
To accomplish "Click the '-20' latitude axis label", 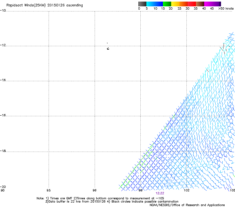I will tap(3, 187).
